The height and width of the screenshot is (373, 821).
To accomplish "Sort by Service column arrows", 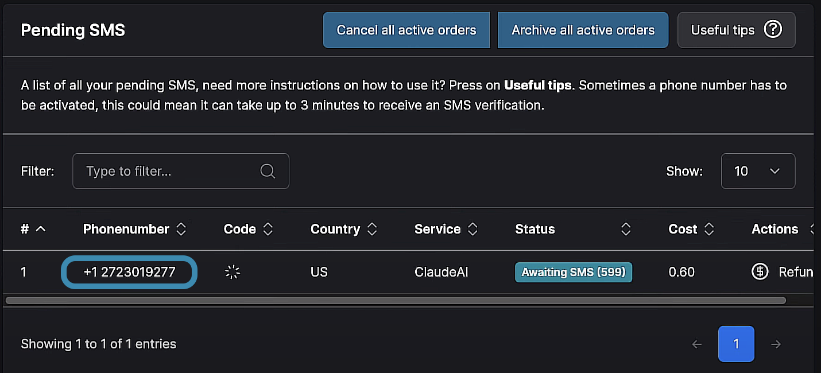I will click(473, 230).
